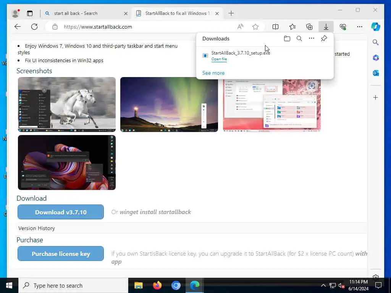Viewport: 391px width, 293px height.
Task: Open the tab actions menu icon
Action: pyautogui.click(x=30, y=13)
